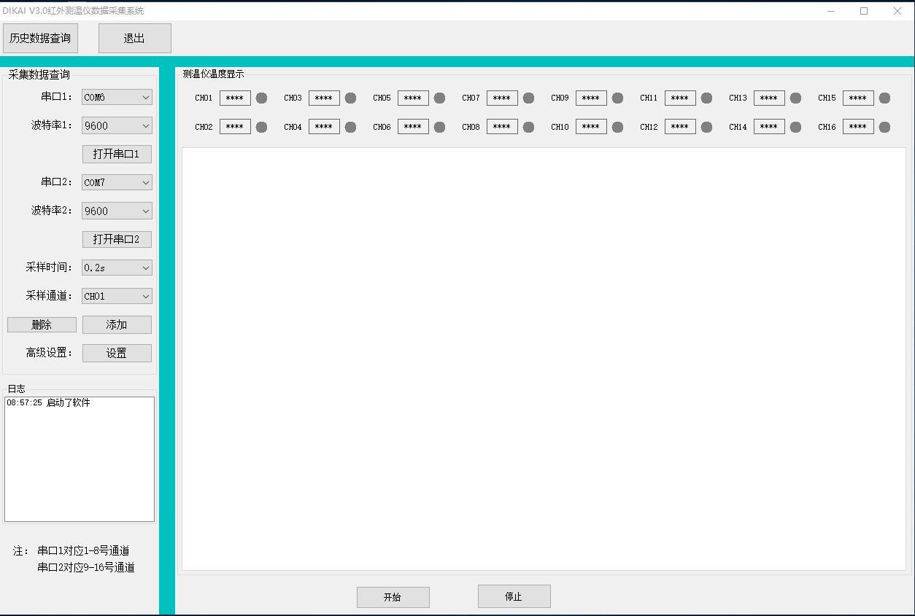The height and width of the screenshot is (616, 915).
Task: Click the CH12 status indicator light
Action: point(706,127)
